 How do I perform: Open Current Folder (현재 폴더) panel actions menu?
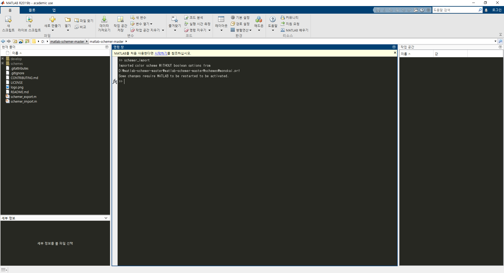[107, 47]
